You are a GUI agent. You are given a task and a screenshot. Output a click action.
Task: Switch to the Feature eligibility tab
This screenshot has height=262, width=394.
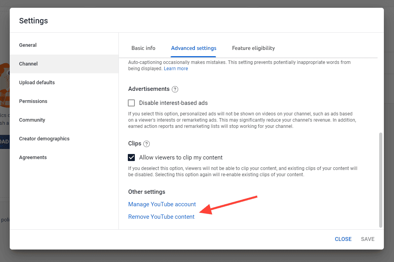[253, 48]
